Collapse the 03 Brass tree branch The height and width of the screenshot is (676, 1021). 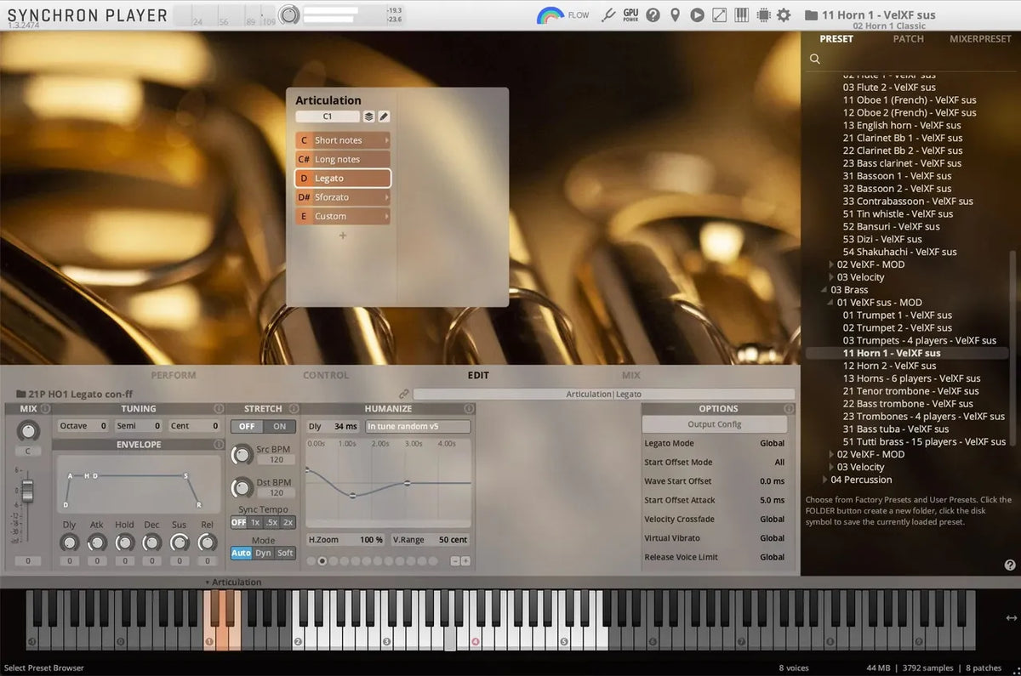click(822, 289)
